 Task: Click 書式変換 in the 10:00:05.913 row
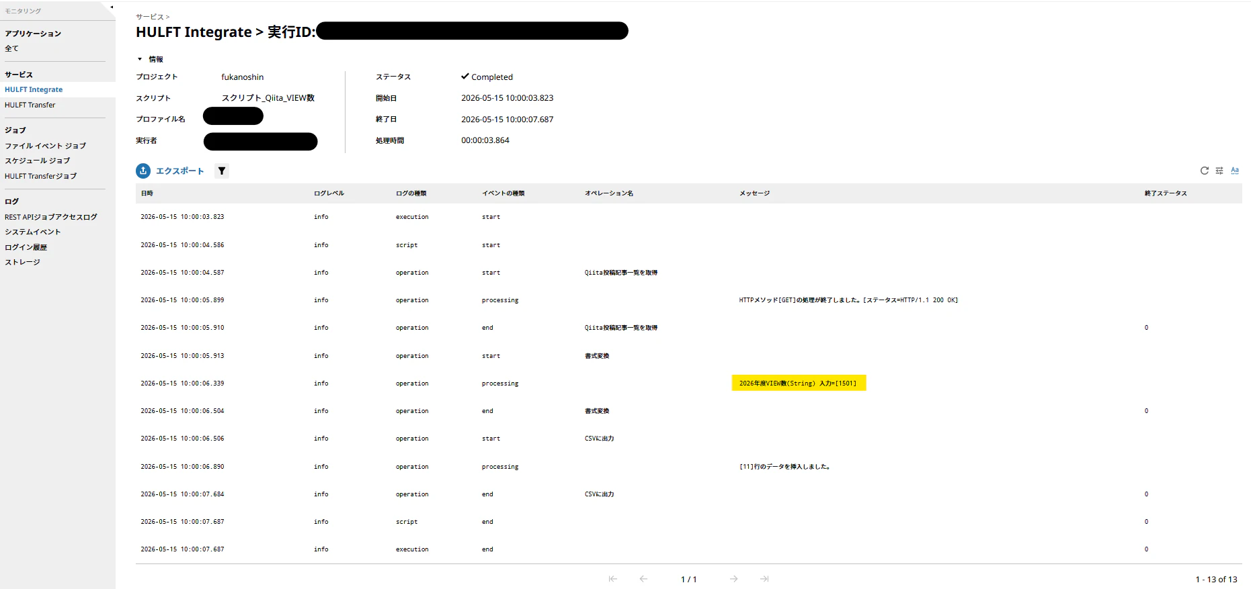[x=597, y=356]
